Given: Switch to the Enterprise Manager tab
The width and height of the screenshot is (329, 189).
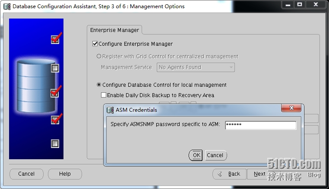Looking at the screenshot, I should (114, 30).
